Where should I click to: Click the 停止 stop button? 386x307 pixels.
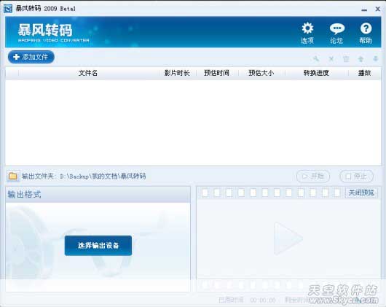pos(356,176)
